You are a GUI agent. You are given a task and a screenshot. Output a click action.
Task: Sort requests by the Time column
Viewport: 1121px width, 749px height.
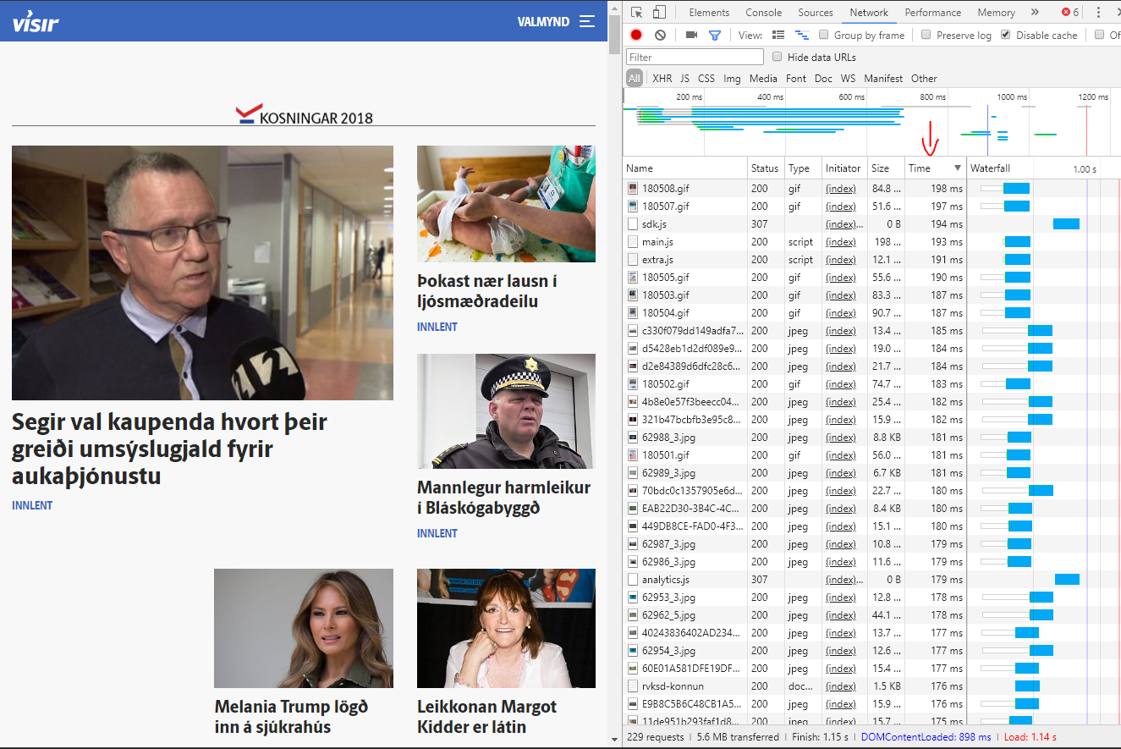920,168
